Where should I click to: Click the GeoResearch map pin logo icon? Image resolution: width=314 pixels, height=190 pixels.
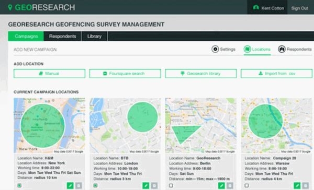(10, 7)
